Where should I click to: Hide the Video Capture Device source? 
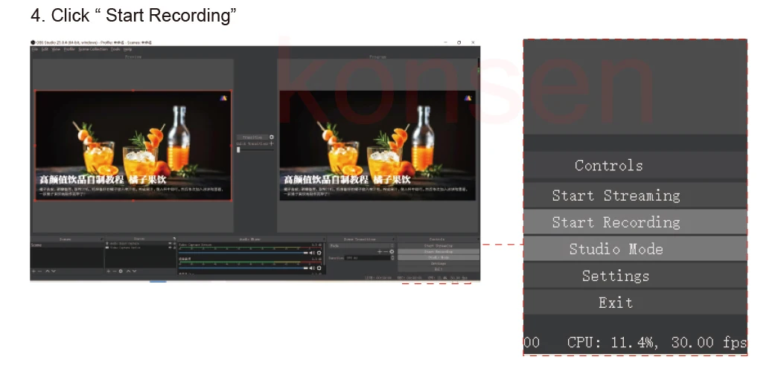coord(170,248)
